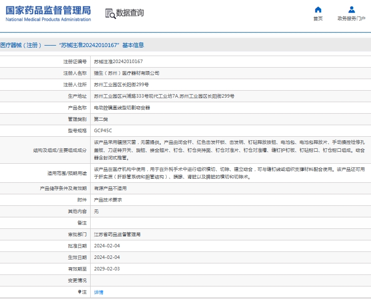
Task: Click the 注册证编号 row label
Action: 75,62
